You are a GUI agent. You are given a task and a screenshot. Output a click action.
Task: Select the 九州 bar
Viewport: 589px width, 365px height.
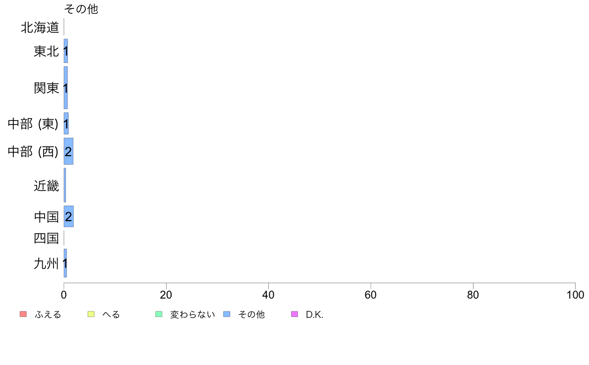pyautogui.click(x=65, y=263)
